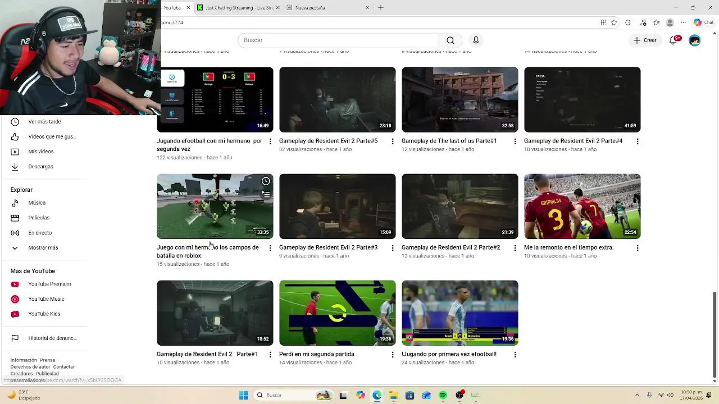719x404 pixels.
Task: Open the efootball 0-3 scoreboard thumbnail
Action: [215, 100]
